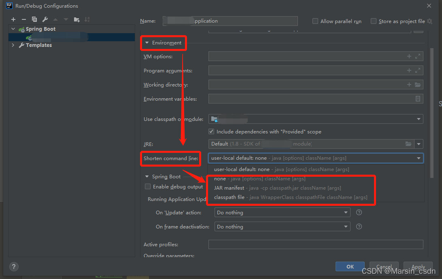The image size is (442, 279).
Task: Click the Active profiles input field
Action: (x=316, y=244)
